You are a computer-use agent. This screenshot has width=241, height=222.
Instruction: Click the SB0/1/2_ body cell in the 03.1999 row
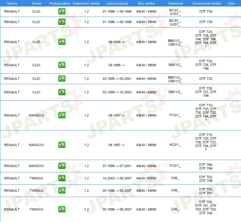175,92
